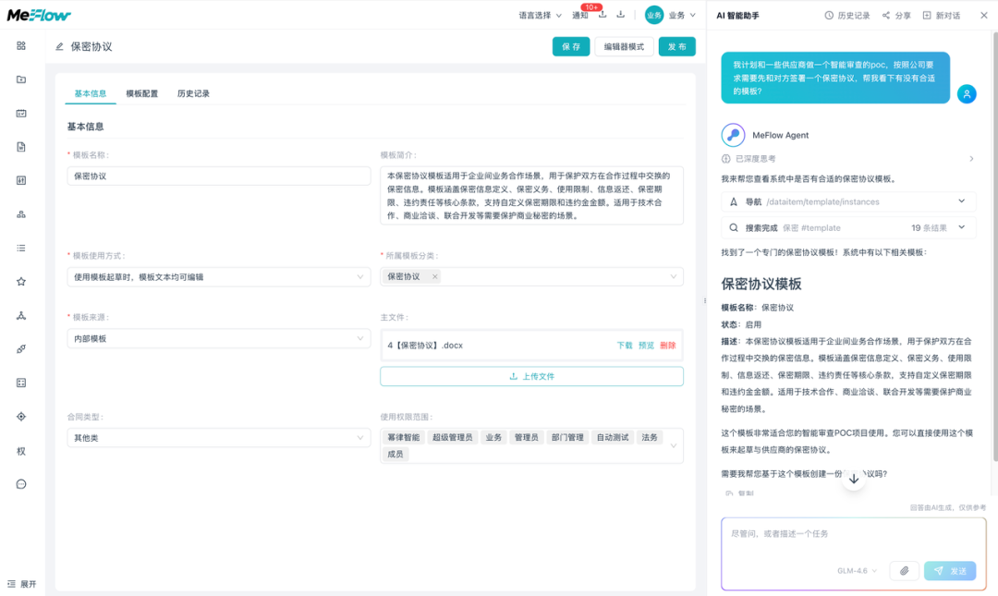Open the 使用权限范围 dropdown
The image size is (998, 596).
[x=531, y=445]
